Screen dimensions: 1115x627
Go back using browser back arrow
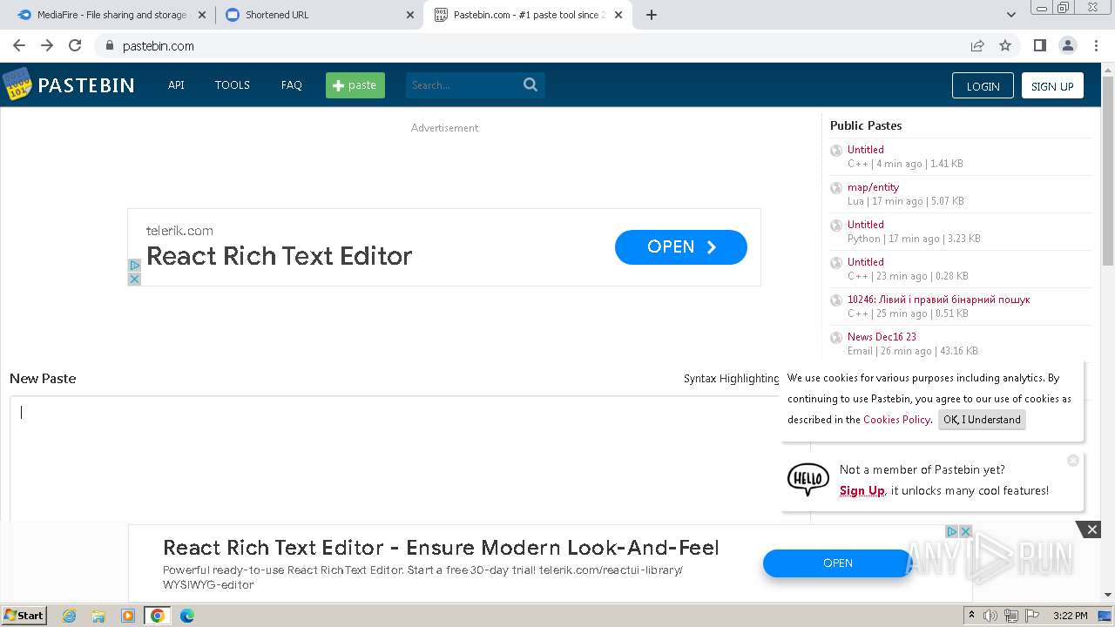click(x=19, y=45)
